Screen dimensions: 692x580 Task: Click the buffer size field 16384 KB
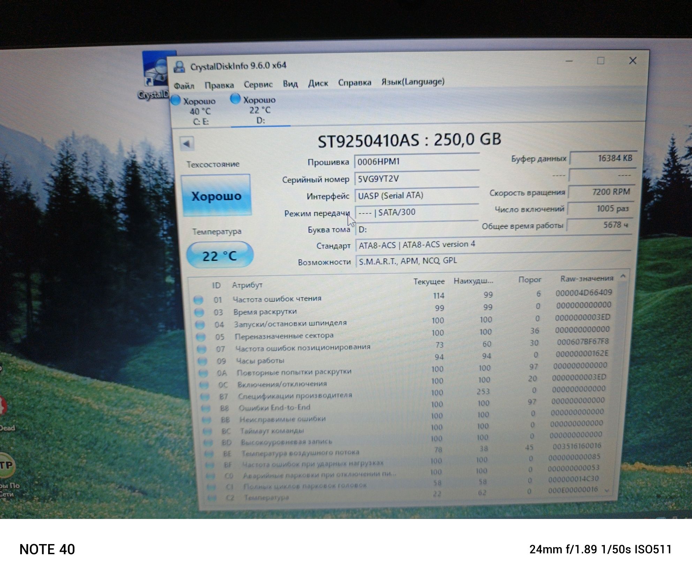[x=603, y=158]
